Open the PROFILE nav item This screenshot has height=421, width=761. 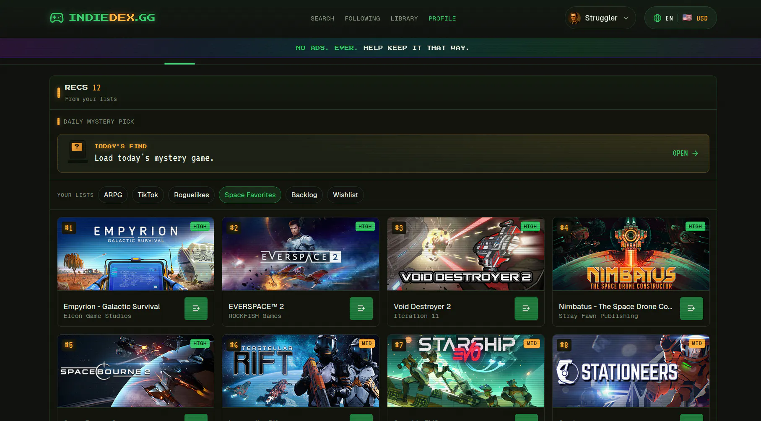(442, 18)
